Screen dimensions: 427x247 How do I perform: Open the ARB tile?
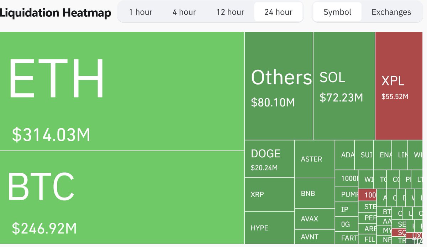point(367,228)
